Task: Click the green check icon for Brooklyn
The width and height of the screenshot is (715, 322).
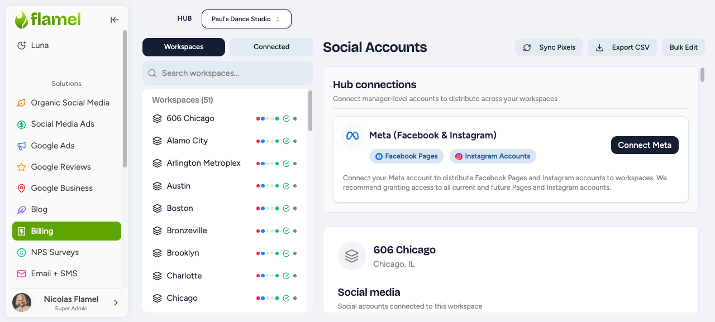Action: [x=286, y=253]
